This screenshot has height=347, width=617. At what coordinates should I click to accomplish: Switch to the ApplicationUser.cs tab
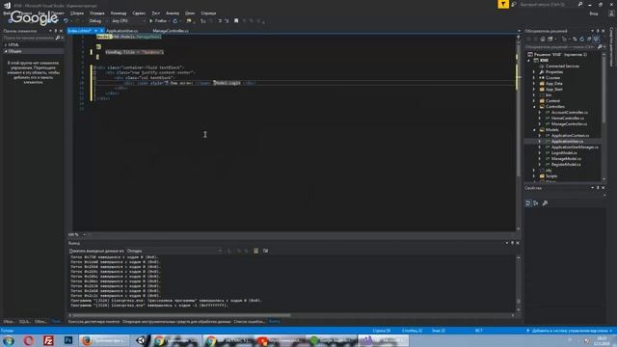[x=122, y=31]
